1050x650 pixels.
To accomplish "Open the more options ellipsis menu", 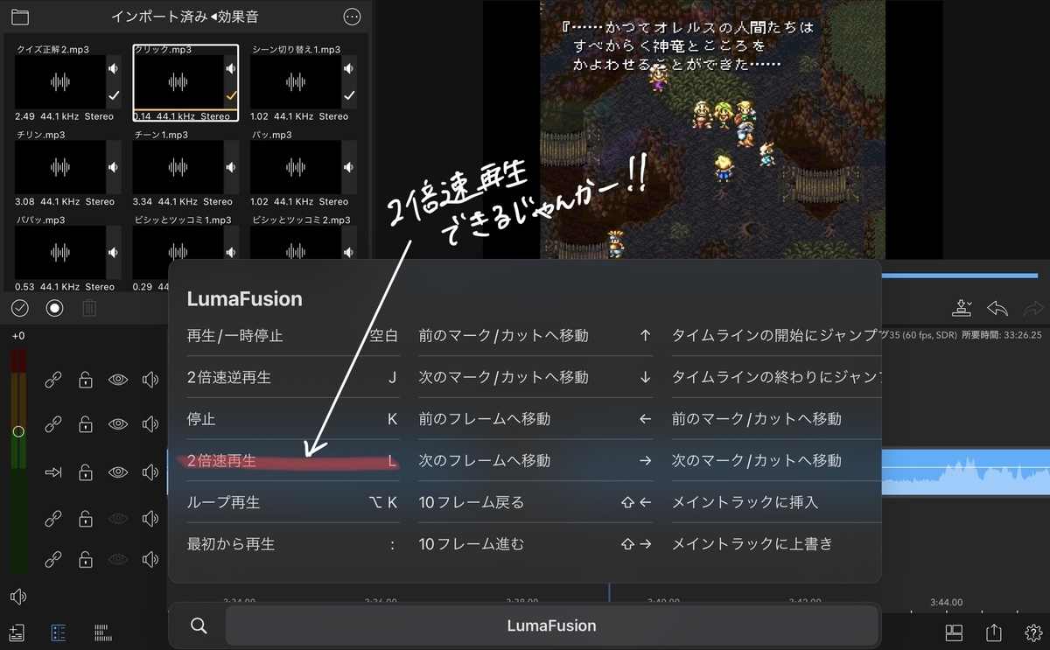I will (352, 17).
